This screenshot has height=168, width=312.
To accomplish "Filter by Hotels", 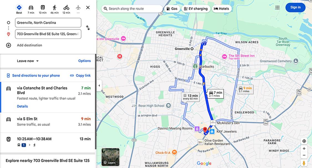I will point(222,9).
